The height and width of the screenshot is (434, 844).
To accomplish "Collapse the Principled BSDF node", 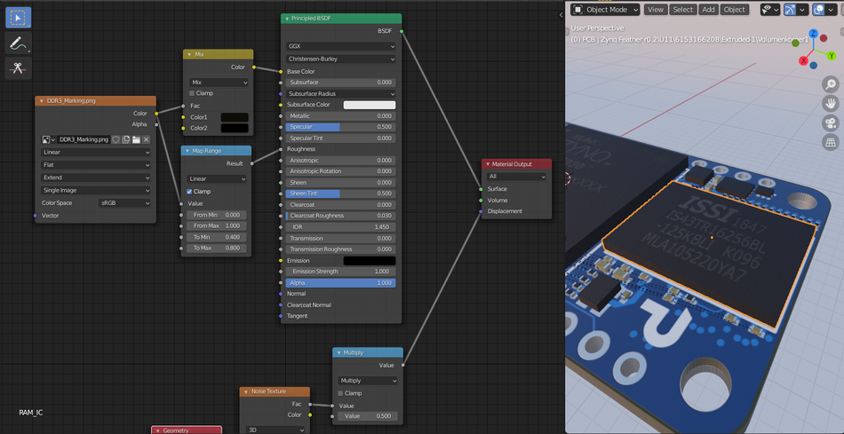I will [x=288, y=19].
